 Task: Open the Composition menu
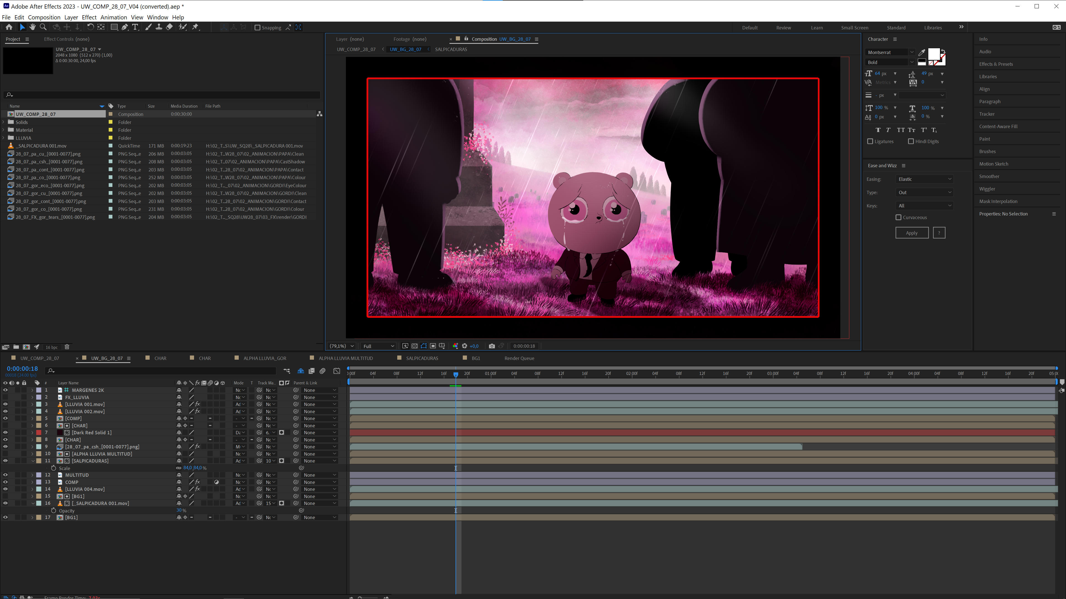[44, 17]
